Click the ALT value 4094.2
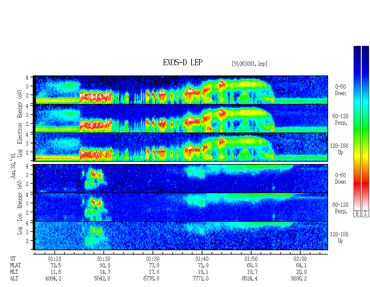Viewport: 370px width, 287px height. click(x=53, y=278)
